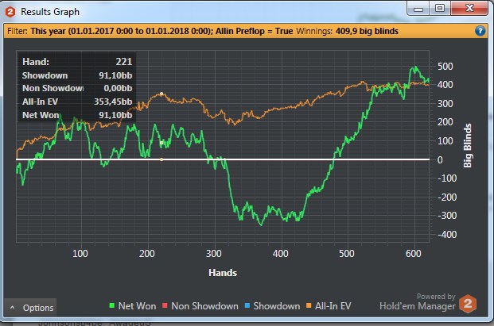Click the data point marker on the orange EV line

coord(161,94)
